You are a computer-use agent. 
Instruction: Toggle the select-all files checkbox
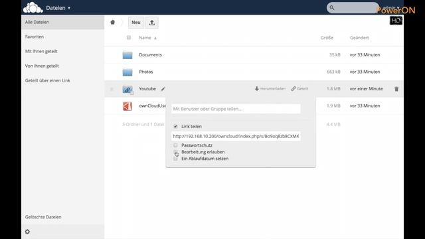tap(129, 38)
